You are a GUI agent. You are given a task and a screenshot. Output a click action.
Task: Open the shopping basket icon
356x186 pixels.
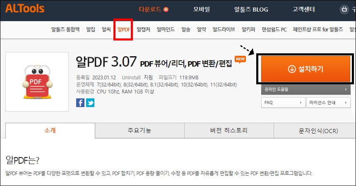pyautogui.click(x=344, y=9)
